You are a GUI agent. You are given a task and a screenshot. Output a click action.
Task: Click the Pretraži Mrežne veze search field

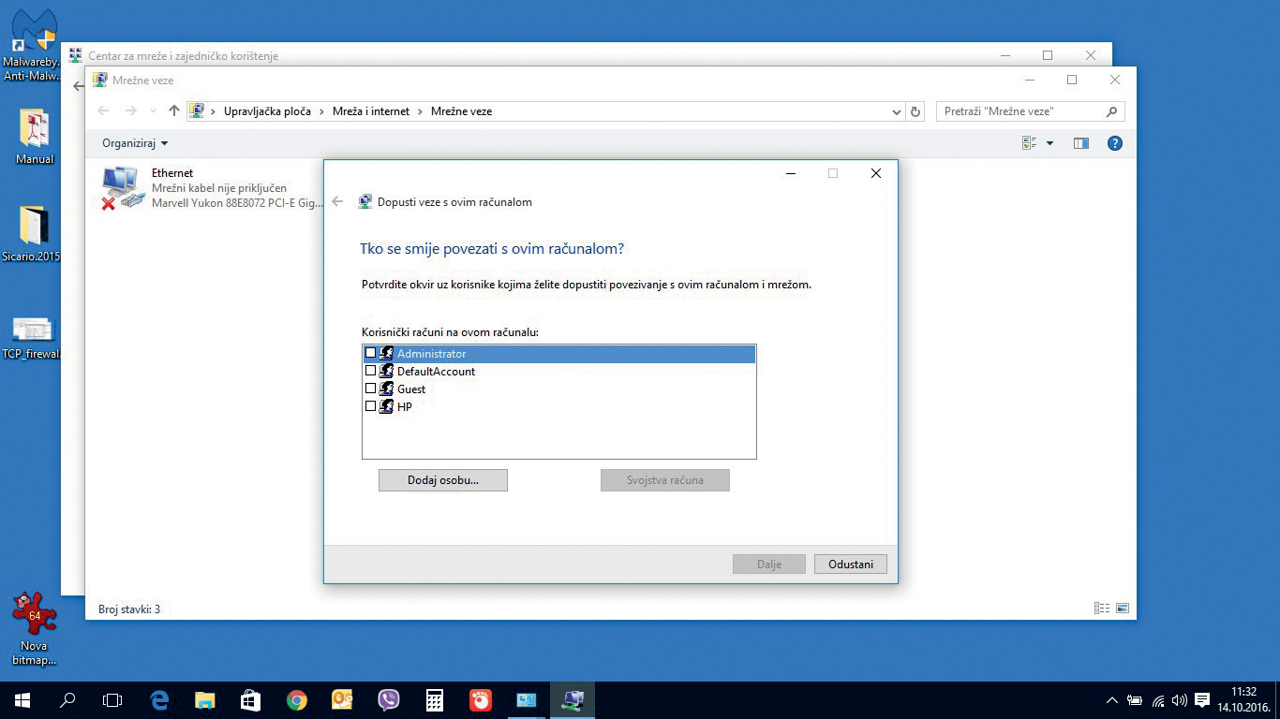tap(1020, 111)
